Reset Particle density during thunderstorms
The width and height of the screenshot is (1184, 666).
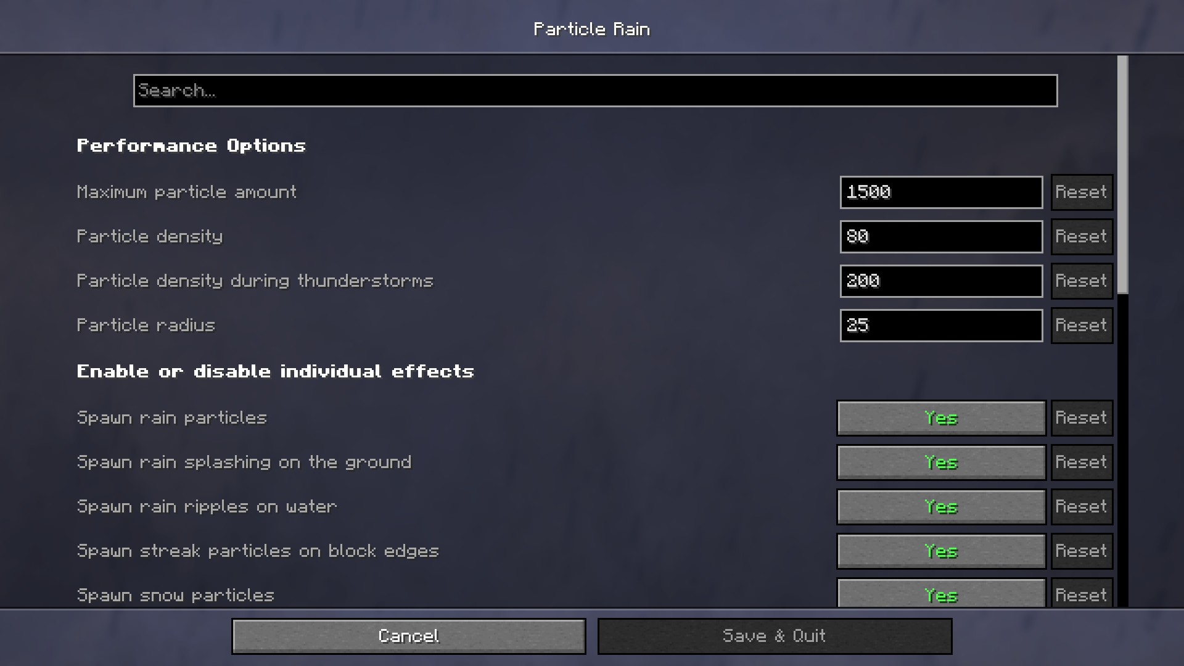tap(1082, 281)
